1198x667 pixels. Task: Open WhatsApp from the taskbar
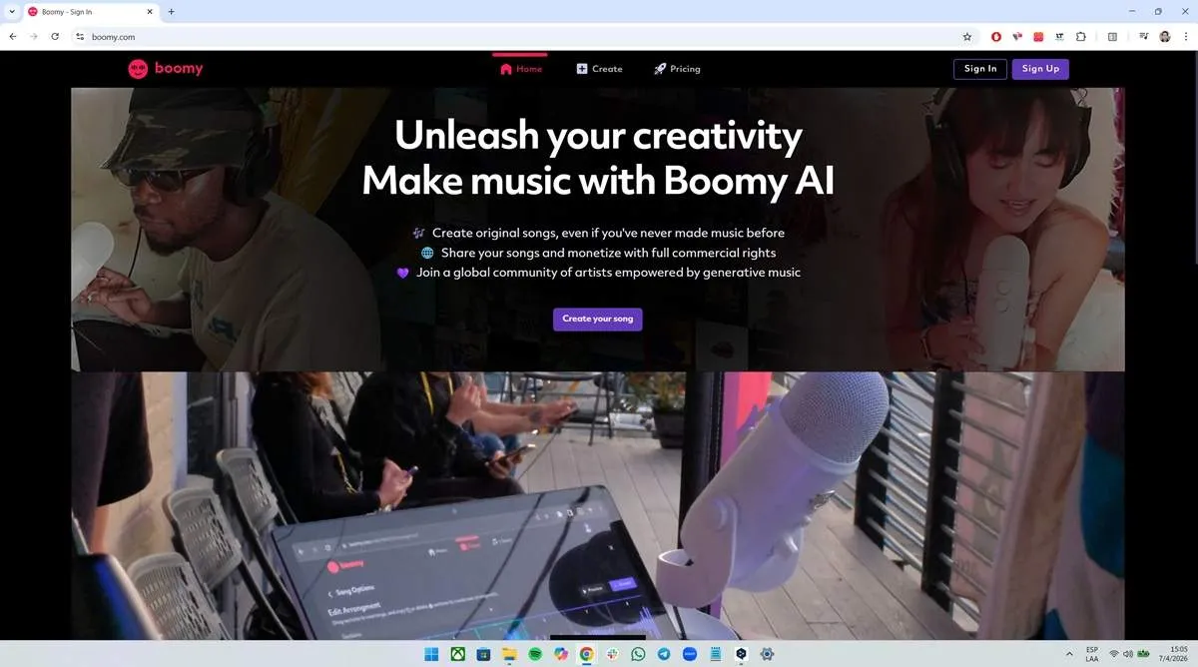click(638, 654)
